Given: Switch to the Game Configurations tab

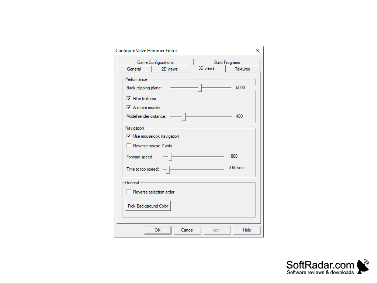Looking at the screenshot, I should click(x=156, y=62).
